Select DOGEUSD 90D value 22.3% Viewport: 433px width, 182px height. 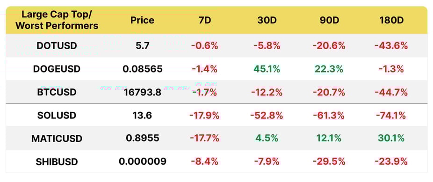(329, 69)
